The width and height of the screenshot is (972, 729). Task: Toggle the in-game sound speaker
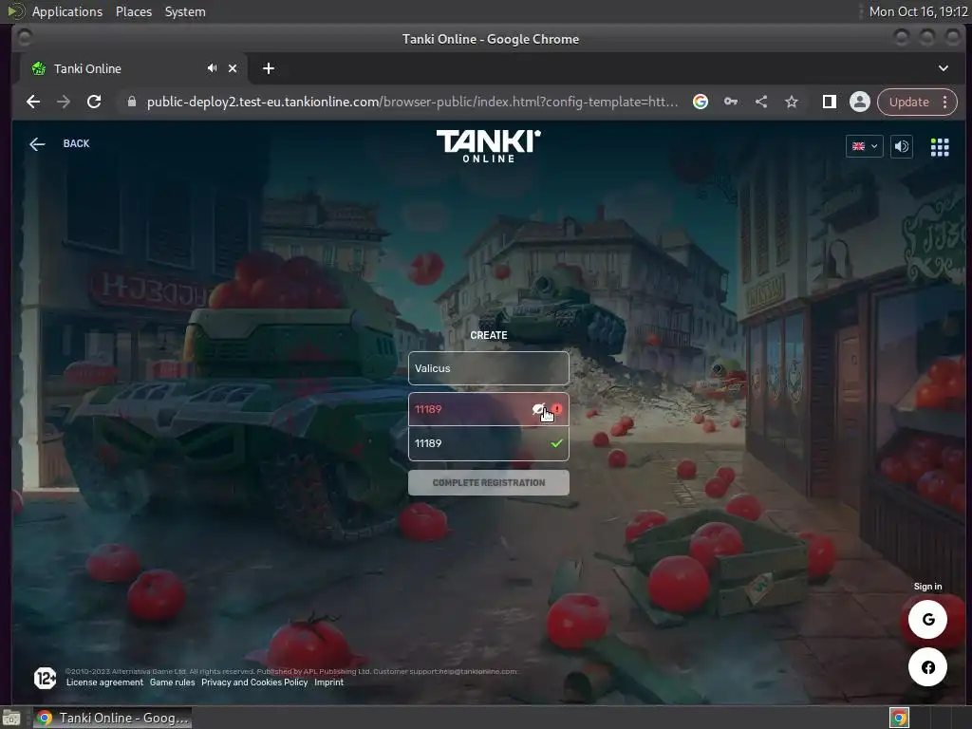[x=902, y=146]
